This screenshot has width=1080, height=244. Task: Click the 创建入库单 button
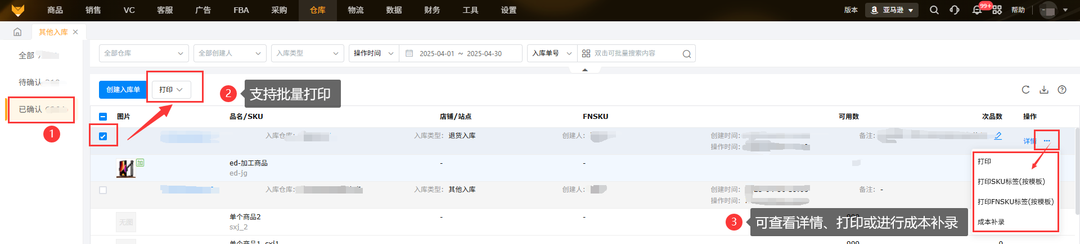click(x=123, y=90)
